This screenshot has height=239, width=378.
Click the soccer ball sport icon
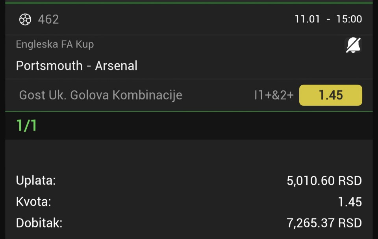coord(25,19)
